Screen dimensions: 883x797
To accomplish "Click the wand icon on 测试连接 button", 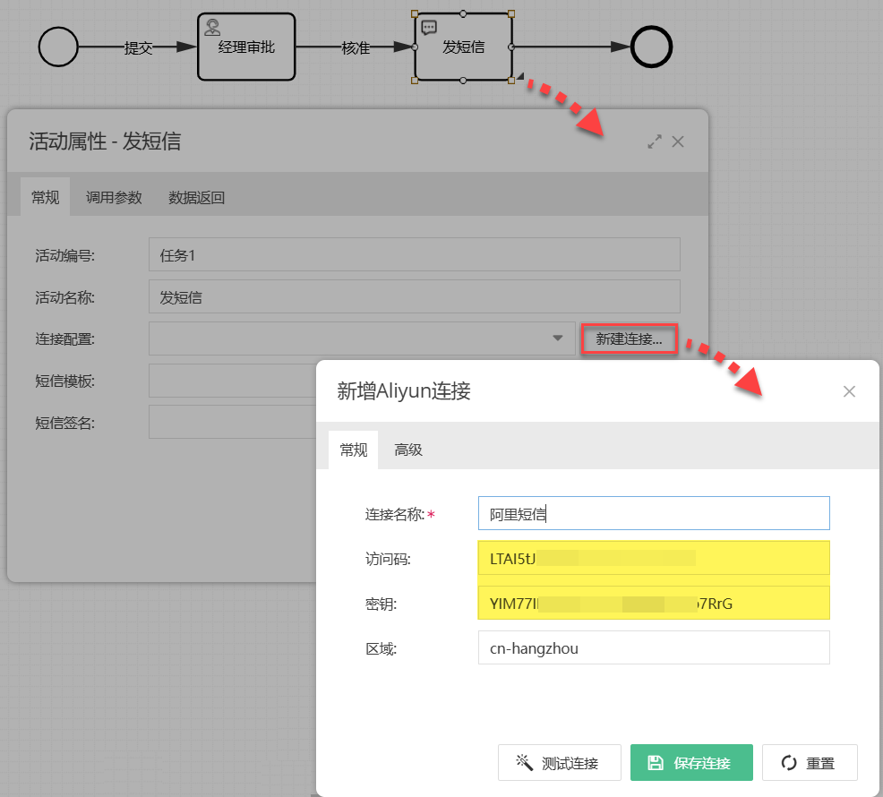I will point(525,762).
